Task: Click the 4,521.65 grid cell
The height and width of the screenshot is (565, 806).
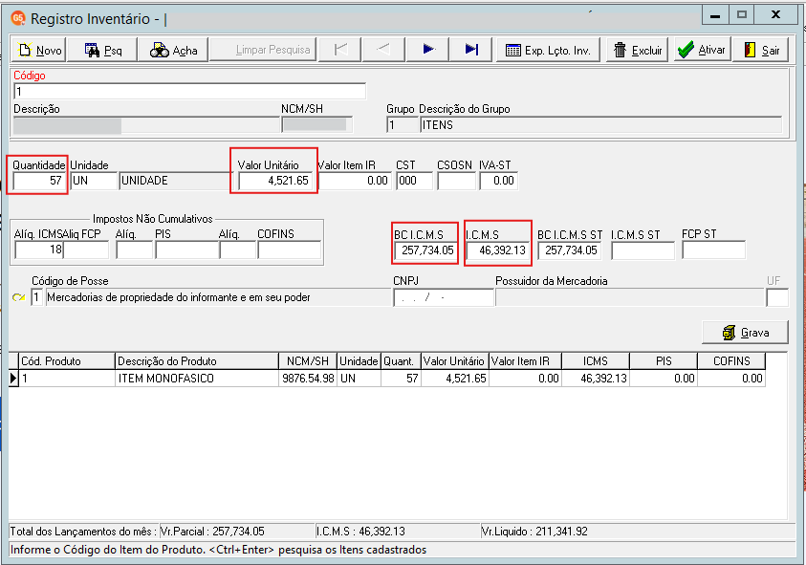Action: coord(455,379)
